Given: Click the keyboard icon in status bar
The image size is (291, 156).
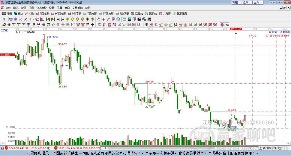Looking at the screenshot, I should coord(2,148).
